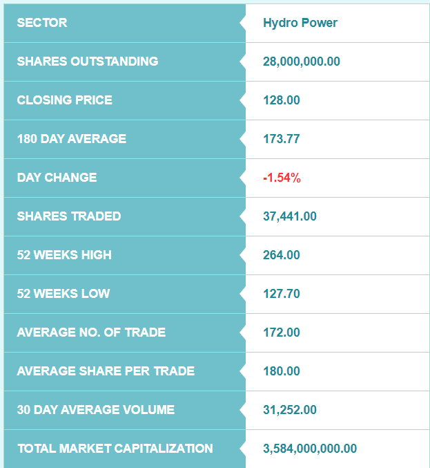Click the SHARES OUTSTANDING label

(x=88, y=62)
